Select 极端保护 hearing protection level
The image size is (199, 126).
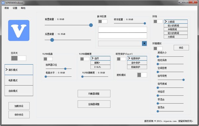(x=137, y=67)
